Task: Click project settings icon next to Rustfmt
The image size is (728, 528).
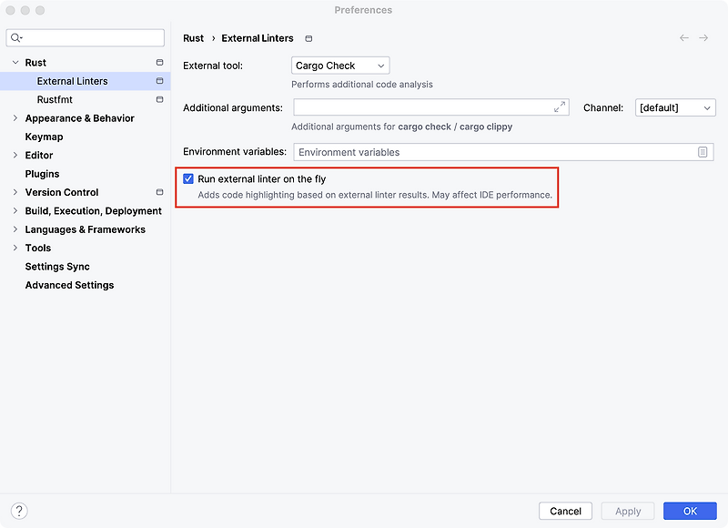Action: (x=159, y=99)
